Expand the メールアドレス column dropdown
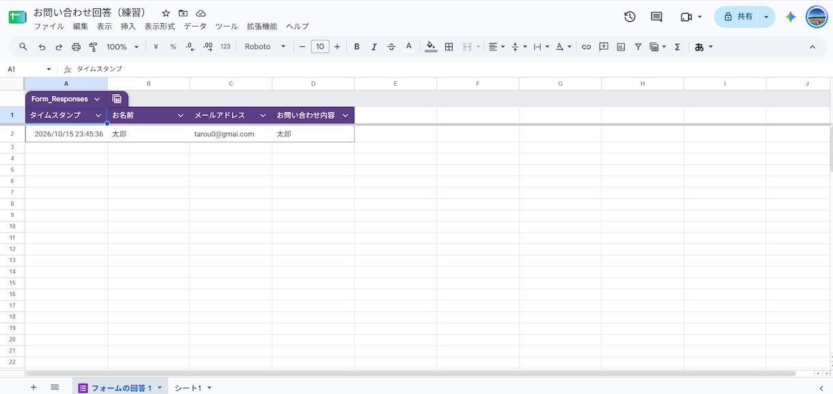Screen dimensions: 833x394 pos(263,115)
